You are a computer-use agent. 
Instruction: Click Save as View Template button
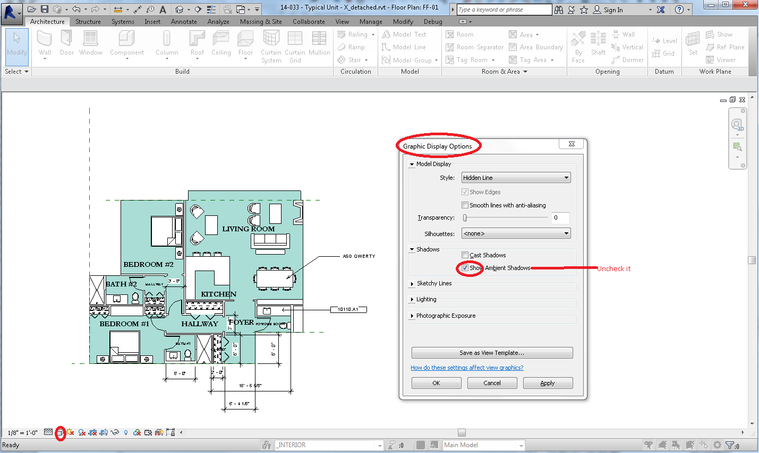click(492, 353)
